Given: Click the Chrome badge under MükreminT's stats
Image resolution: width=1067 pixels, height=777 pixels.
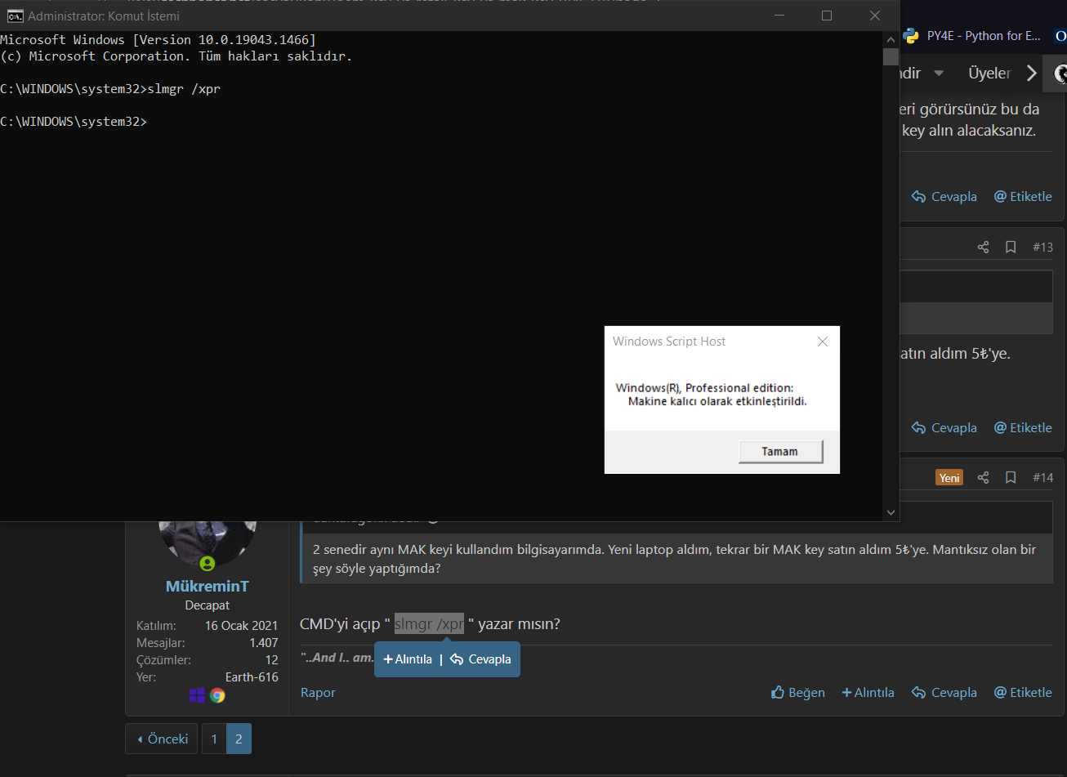Looking at the screenshot, I should coord(217,695).
